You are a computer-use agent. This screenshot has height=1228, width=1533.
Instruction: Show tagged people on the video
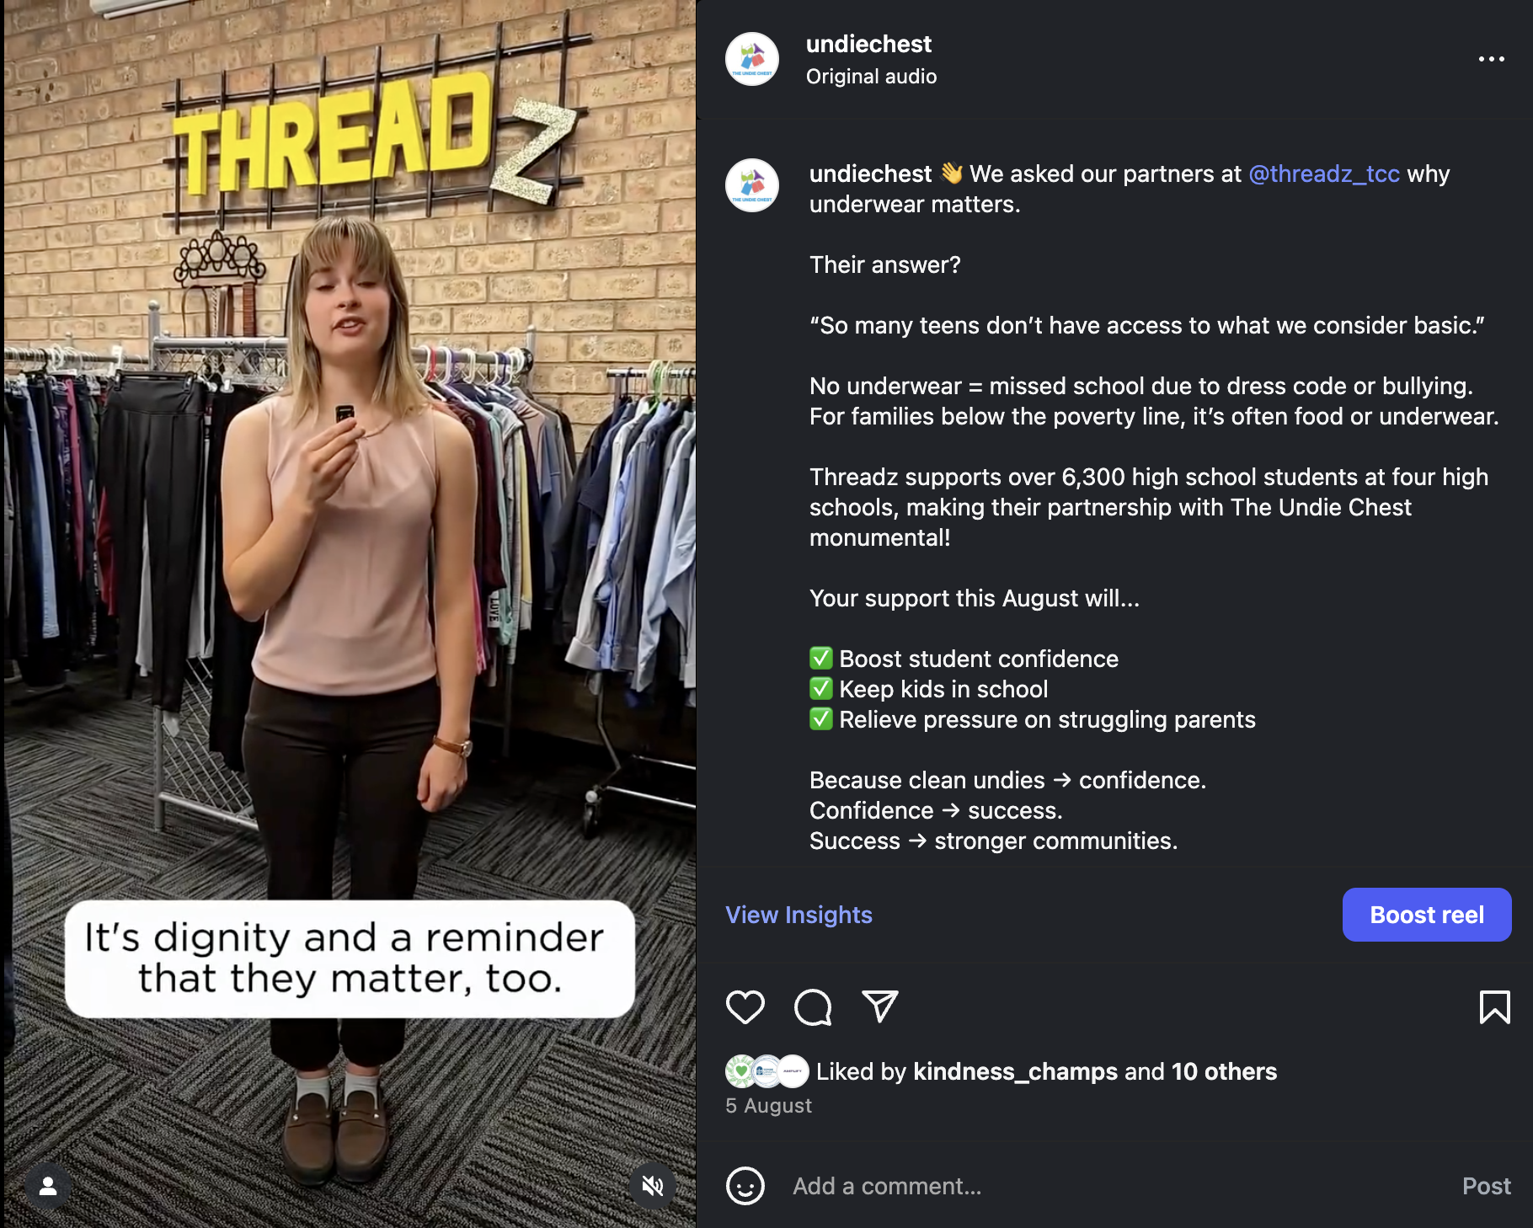[48, 1187]
